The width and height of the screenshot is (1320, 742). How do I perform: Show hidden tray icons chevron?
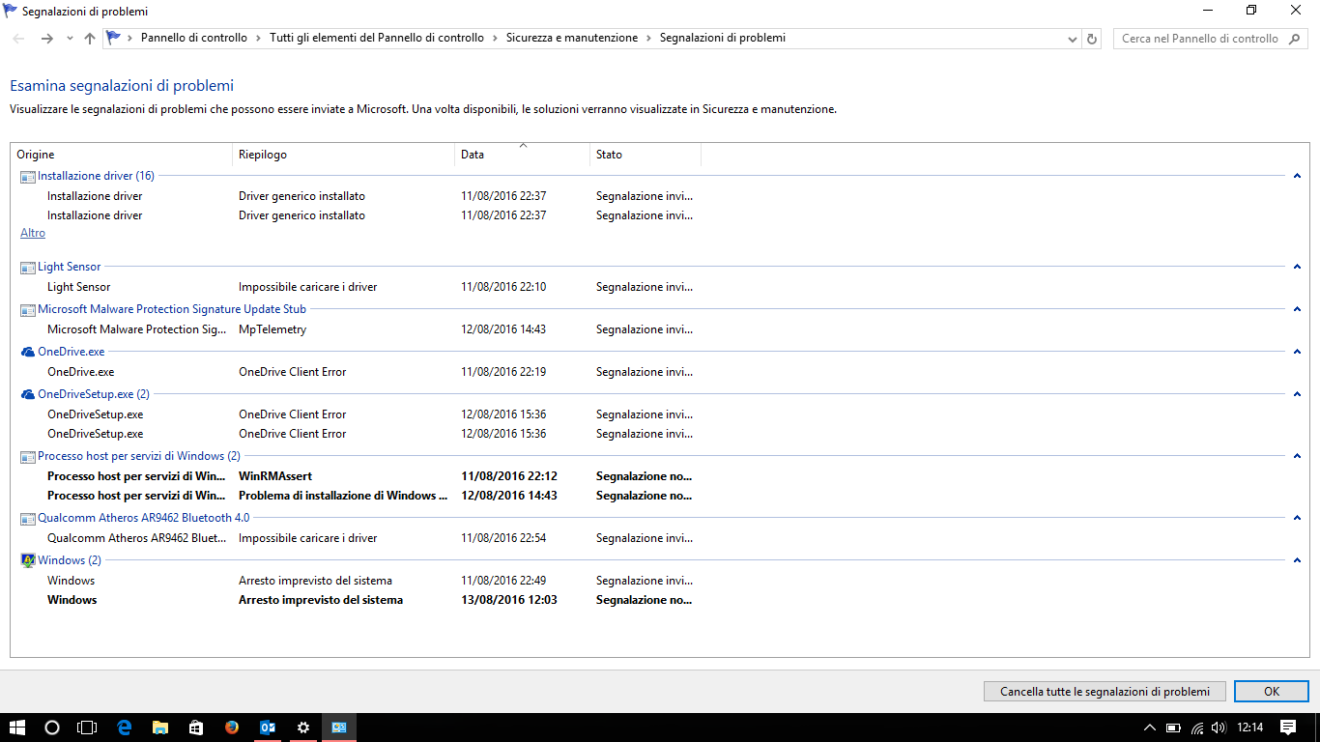point(1150,728)
